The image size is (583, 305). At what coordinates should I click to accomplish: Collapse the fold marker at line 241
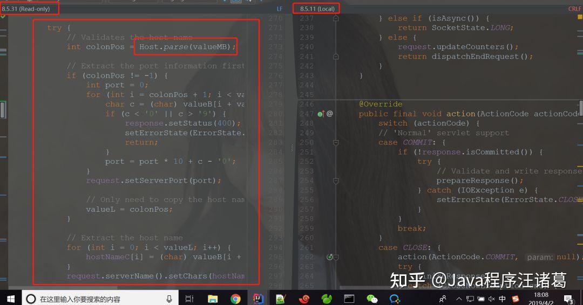point(336,57)
